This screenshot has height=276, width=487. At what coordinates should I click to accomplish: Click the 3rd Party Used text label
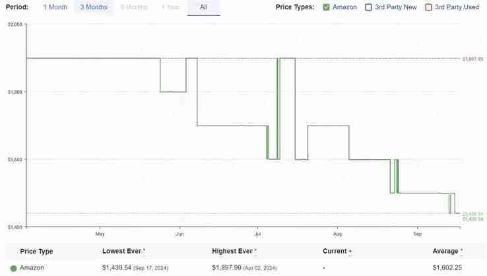coord(457,7)
